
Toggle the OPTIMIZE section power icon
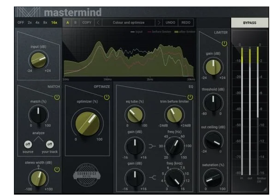107,97
